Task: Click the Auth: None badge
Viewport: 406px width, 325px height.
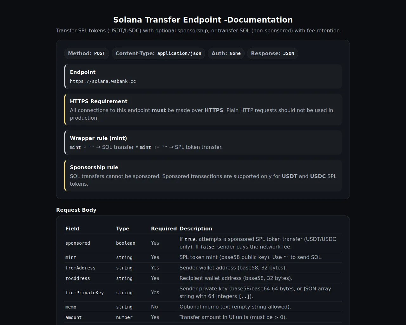Action: (x=226, y=53)
